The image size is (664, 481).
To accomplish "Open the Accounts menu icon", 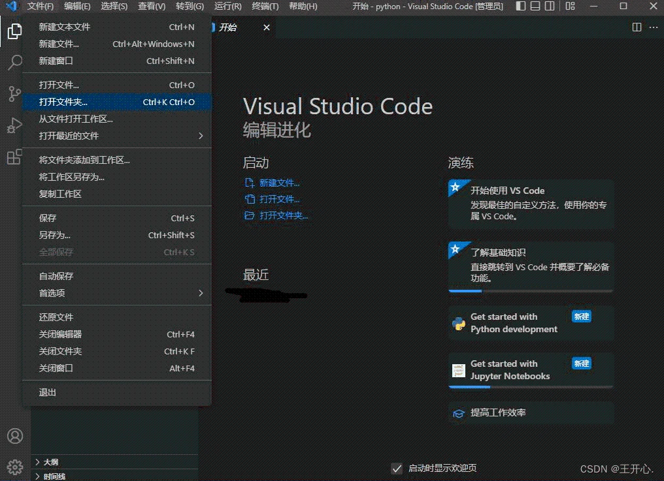I will 15,436.
